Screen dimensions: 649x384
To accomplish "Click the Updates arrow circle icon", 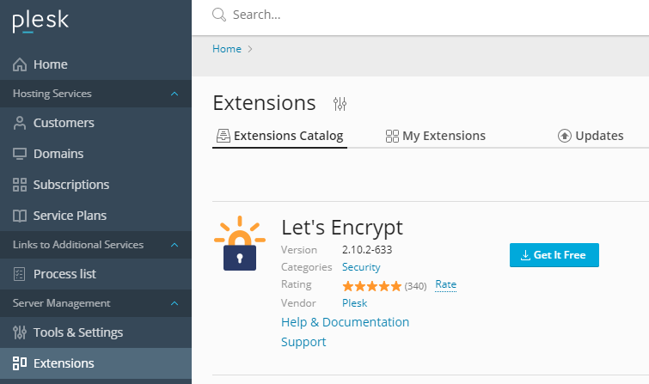I will 565,136.
